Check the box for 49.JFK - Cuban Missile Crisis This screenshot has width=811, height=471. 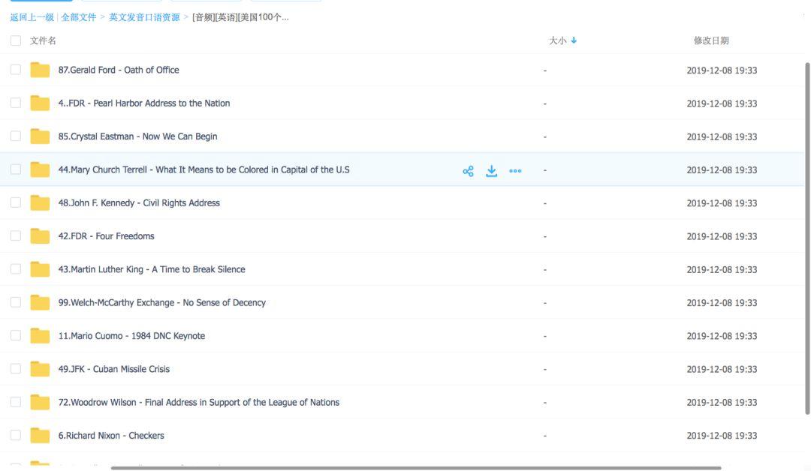pyautogui.click(x=16, y=369)
